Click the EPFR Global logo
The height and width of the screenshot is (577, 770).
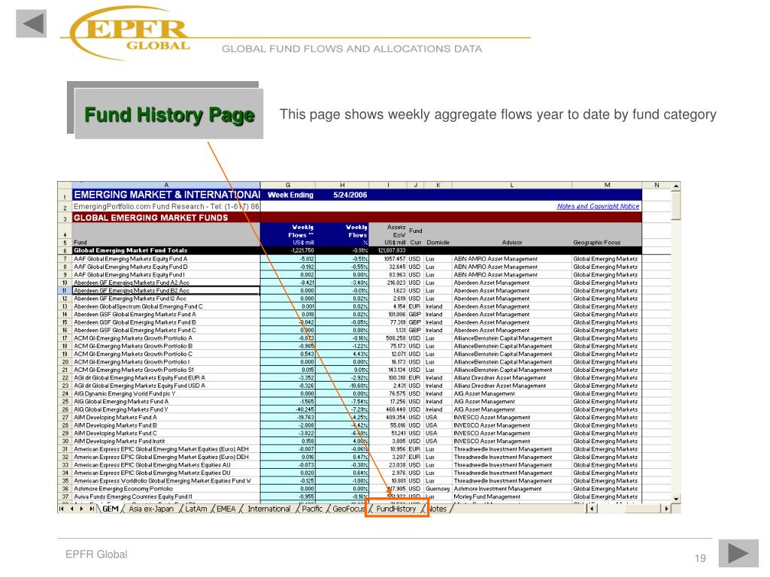click(131, 33)
